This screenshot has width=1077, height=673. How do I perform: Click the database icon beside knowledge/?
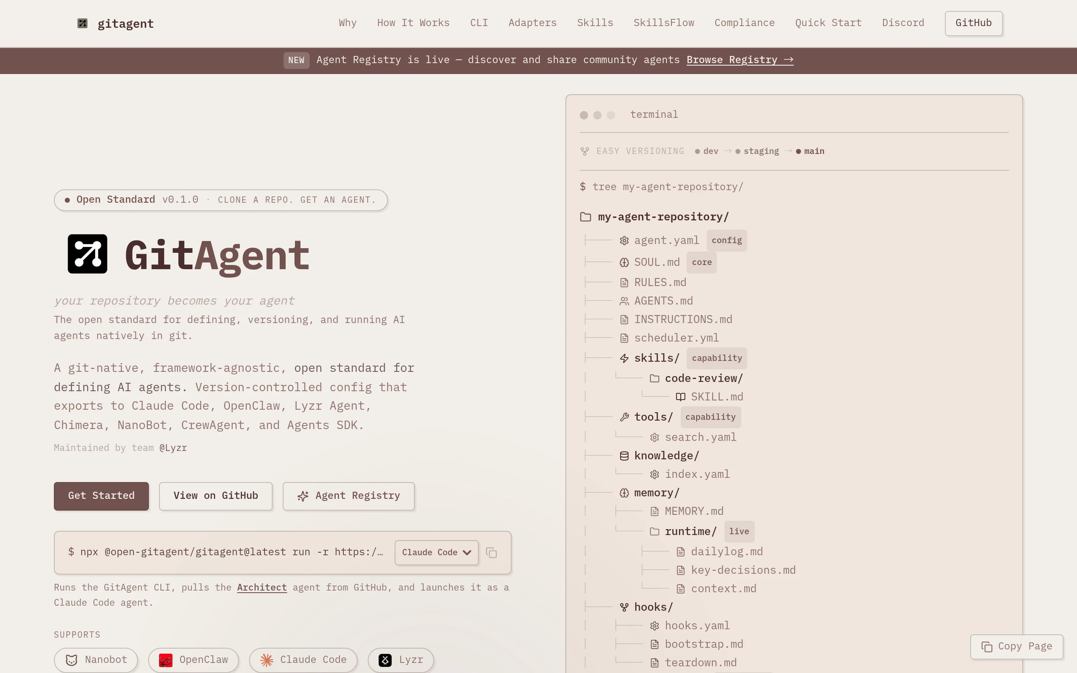624,456
